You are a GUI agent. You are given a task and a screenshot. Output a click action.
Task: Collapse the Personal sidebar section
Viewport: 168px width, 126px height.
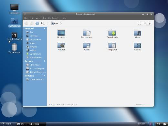click(45, 28)
